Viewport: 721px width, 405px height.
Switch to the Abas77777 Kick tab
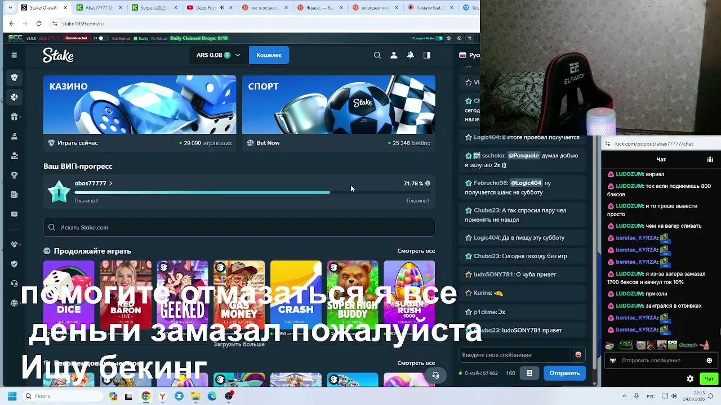[98, 8]
